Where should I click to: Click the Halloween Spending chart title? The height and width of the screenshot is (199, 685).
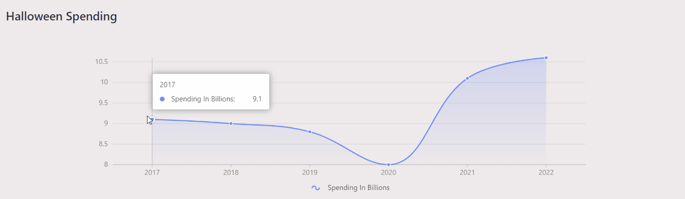pos(61,16)
